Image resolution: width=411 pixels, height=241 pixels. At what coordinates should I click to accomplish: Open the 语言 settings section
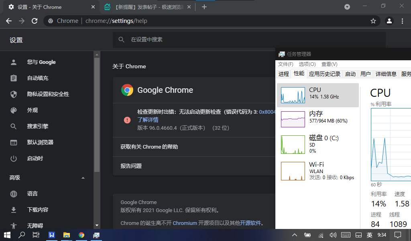[33, 194]
